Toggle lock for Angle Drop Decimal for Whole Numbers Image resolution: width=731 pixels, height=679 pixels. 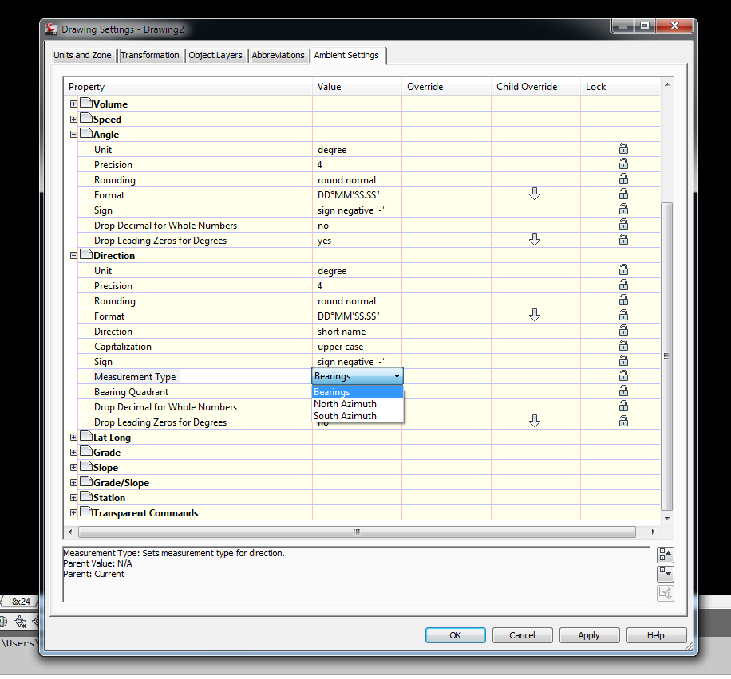623,225
